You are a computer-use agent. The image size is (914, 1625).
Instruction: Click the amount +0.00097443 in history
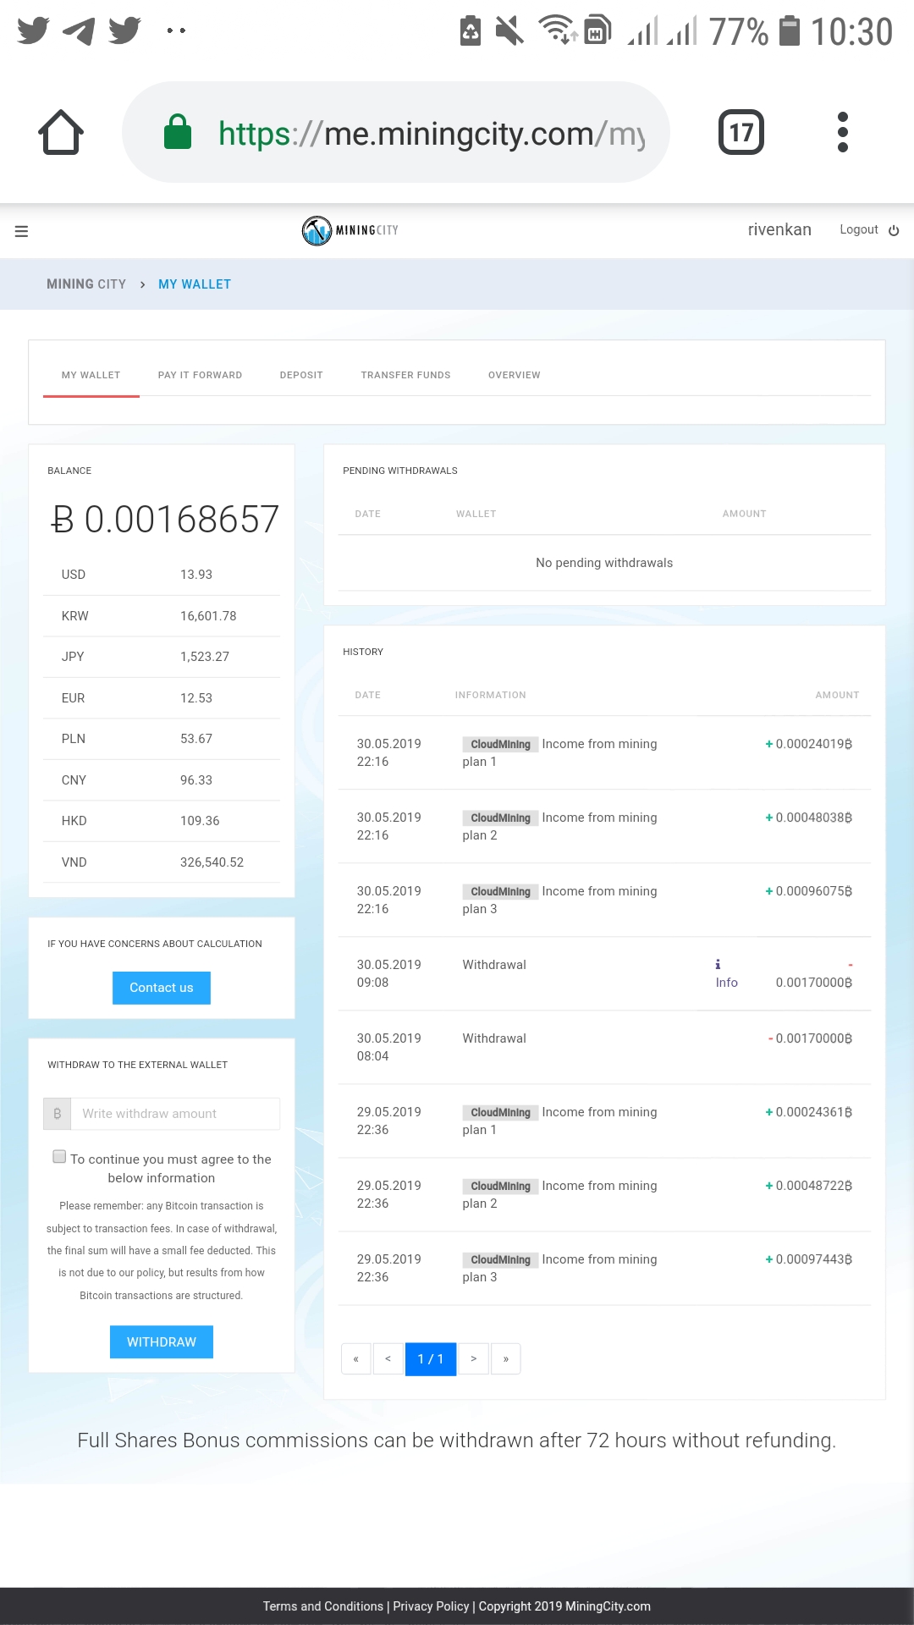point(808,1259)
